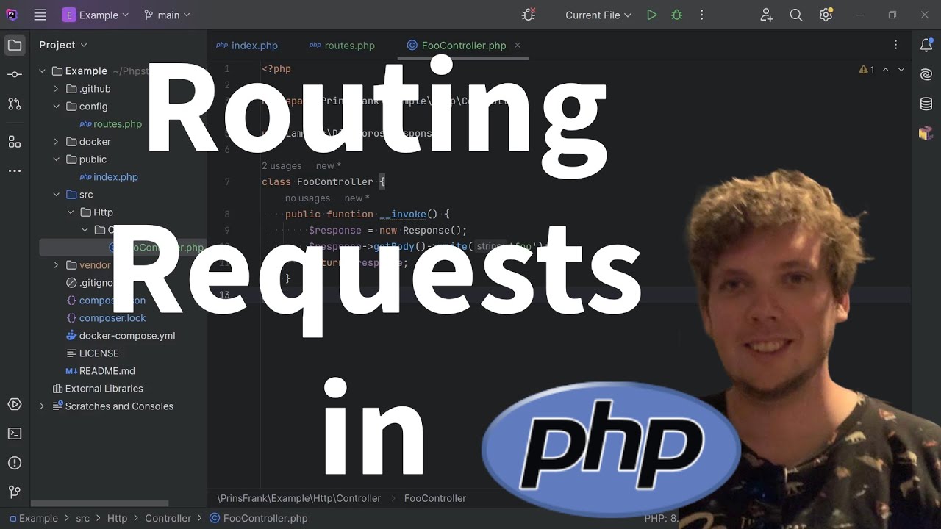The image size is (941, 529).
Task: Open the colorful cube plugin tool window
Action: (926, 134)
